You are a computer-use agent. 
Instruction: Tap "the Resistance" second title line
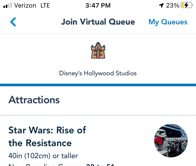point(40,143)
